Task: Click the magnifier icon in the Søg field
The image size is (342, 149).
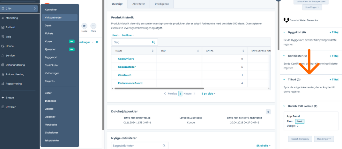Action: [153, 42]
